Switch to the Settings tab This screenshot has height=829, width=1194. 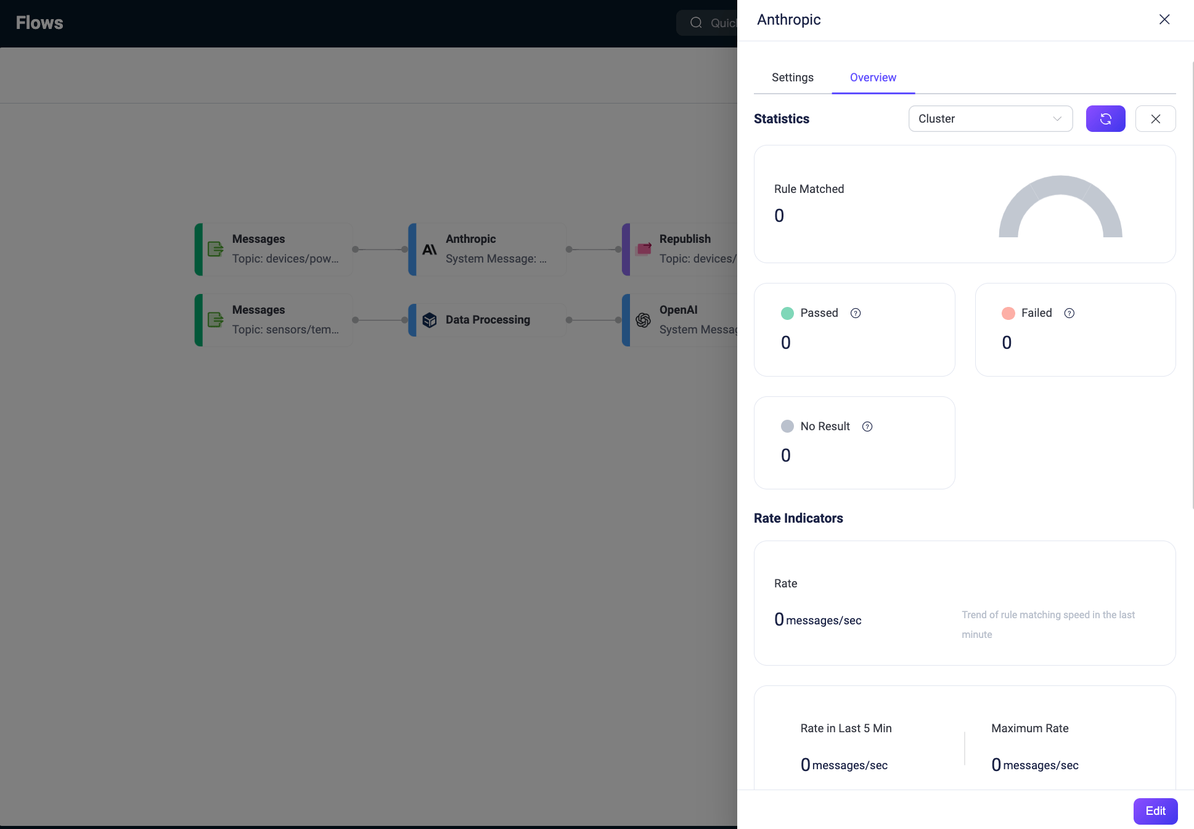[792, 78]
